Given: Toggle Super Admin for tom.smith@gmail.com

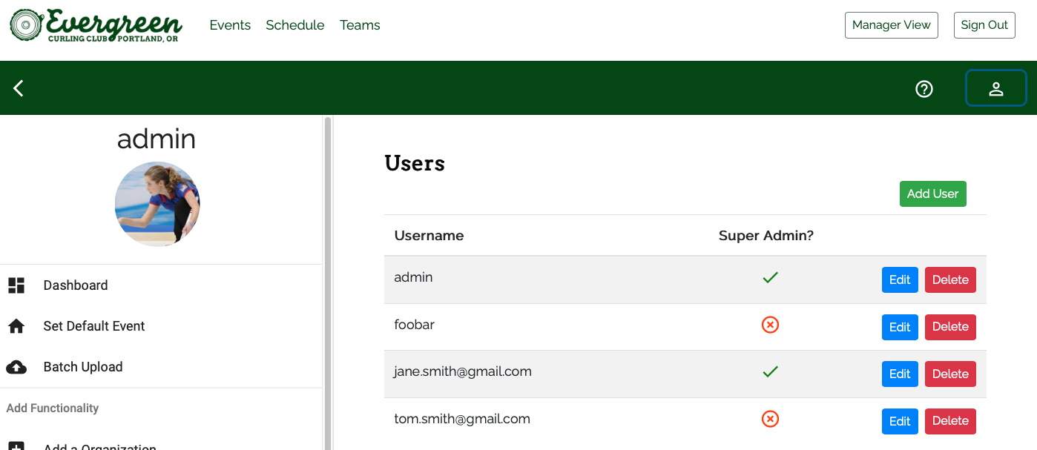Looking at the screenshot, I should (x=769, y=419).
